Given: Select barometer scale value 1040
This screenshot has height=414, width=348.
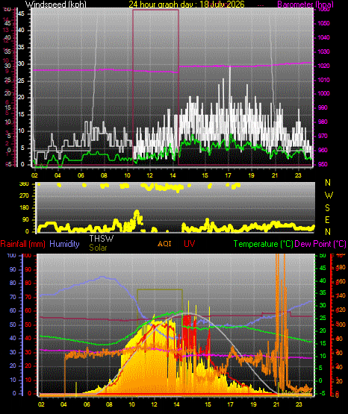Looking at the screenshot, I should click(323, 37).
